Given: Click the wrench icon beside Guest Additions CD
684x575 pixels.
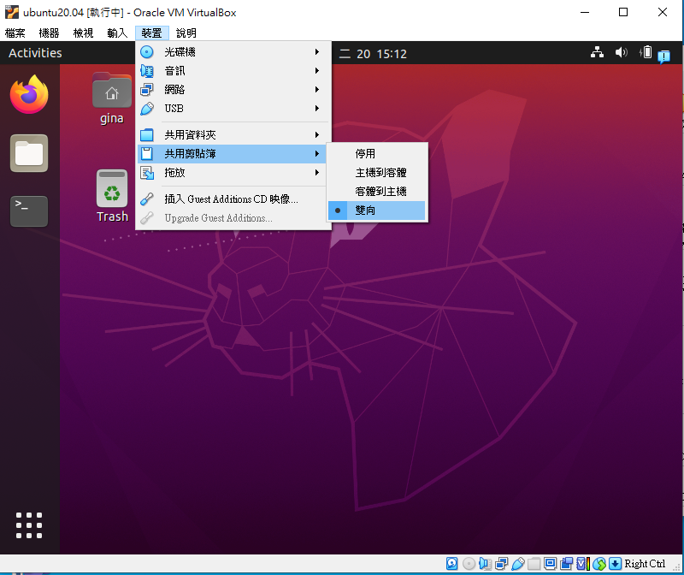Looking at the screenshot, I should pos(147,199).
